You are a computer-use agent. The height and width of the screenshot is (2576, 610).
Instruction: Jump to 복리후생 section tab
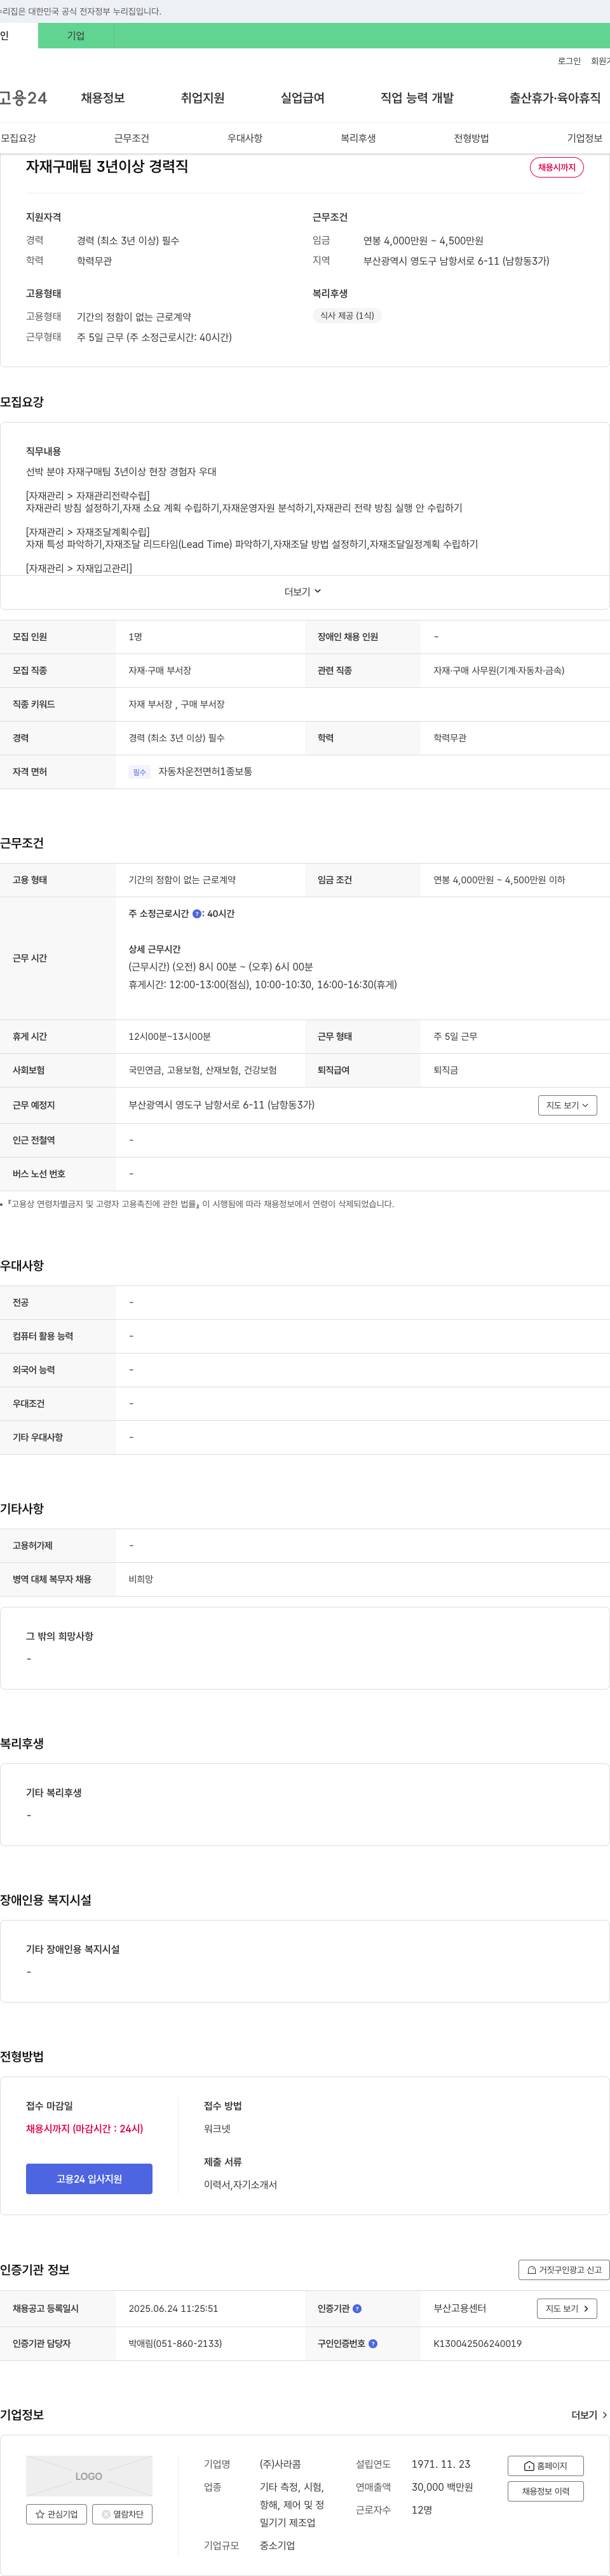click(358, 138)
